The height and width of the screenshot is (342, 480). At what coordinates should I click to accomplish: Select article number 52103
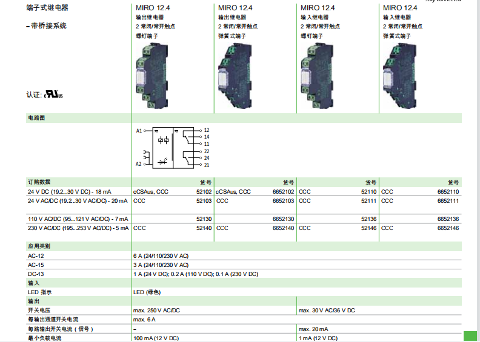tap(204, 201)
